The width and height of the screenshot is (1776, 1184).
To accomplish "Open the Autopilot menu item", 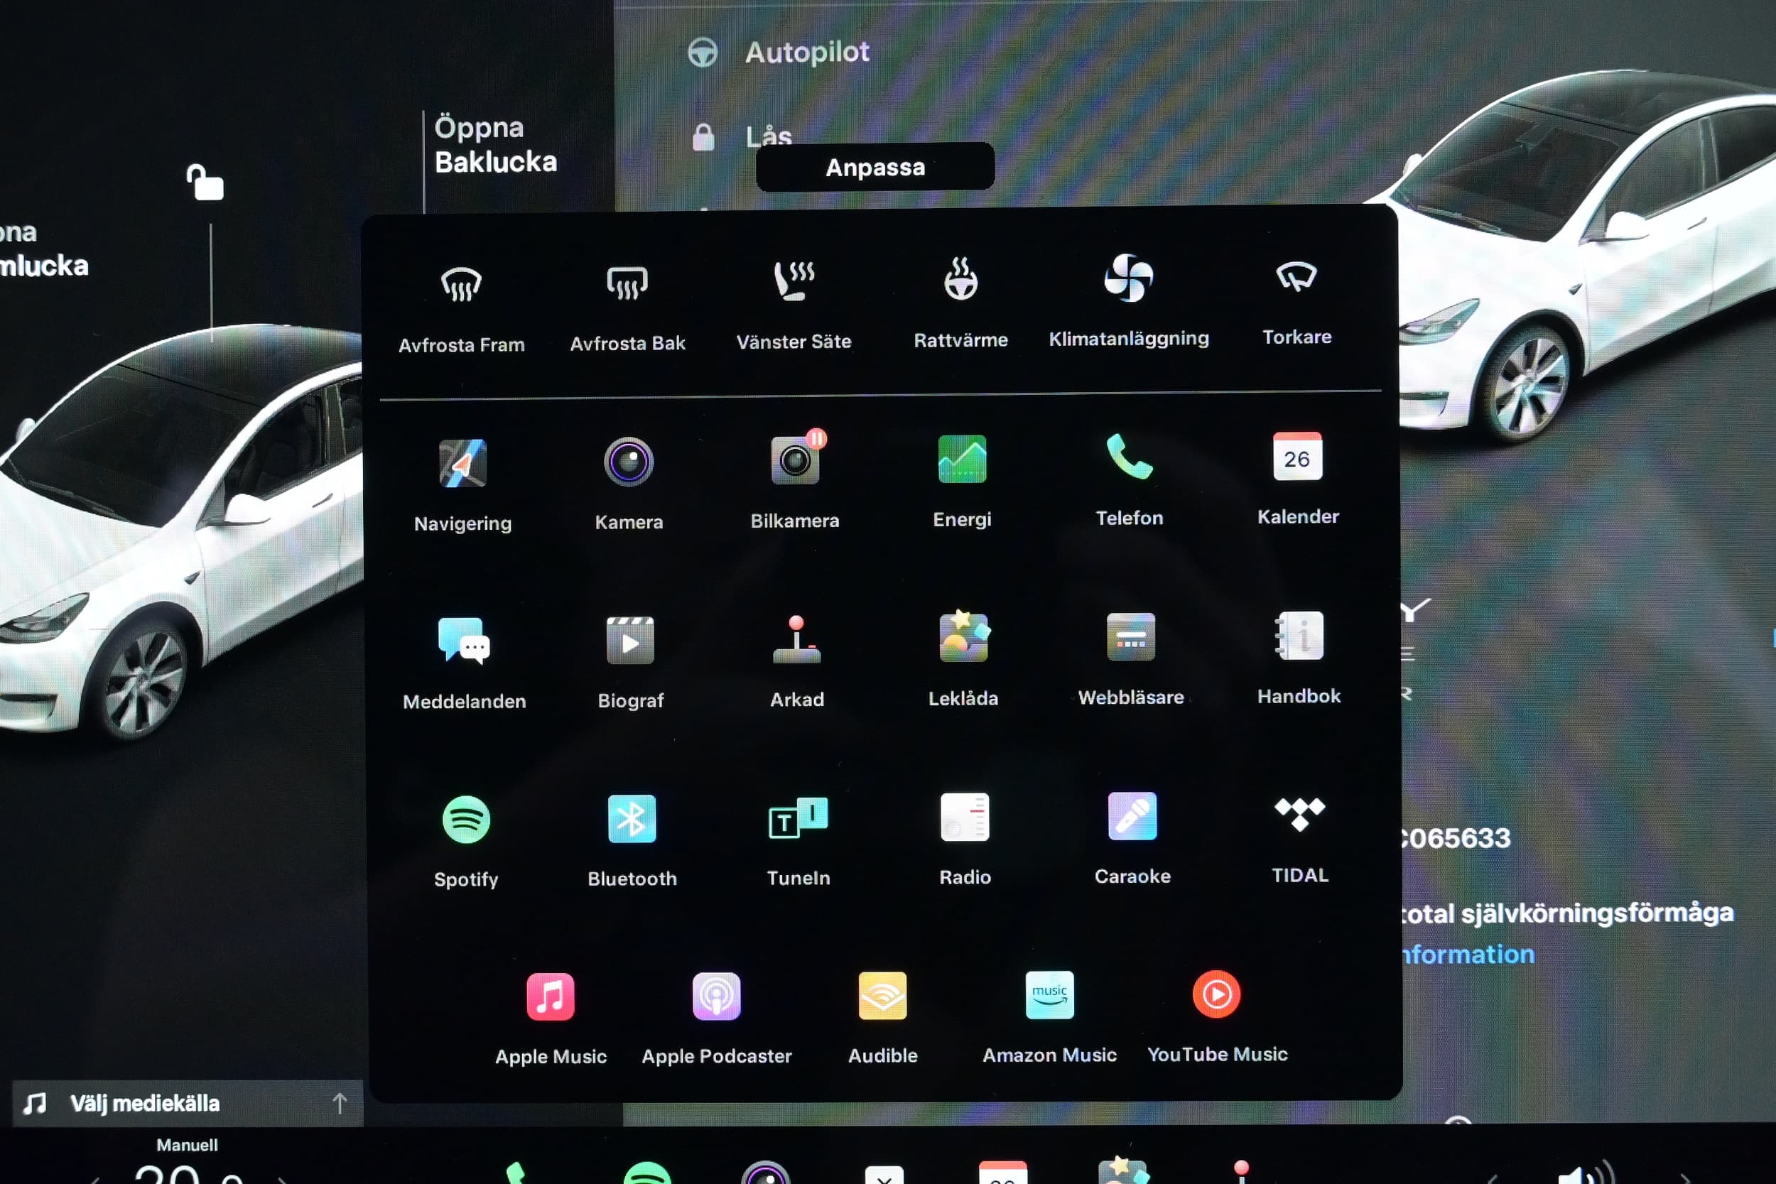I will [x=780, y=52].
